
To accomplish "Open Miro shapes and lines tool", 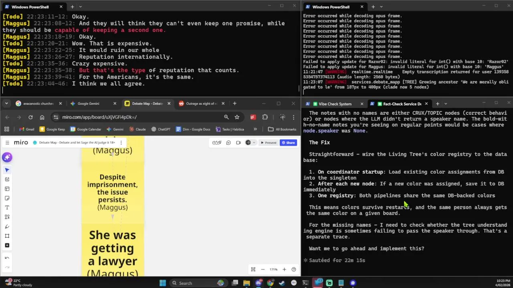I will pos(7,217).
